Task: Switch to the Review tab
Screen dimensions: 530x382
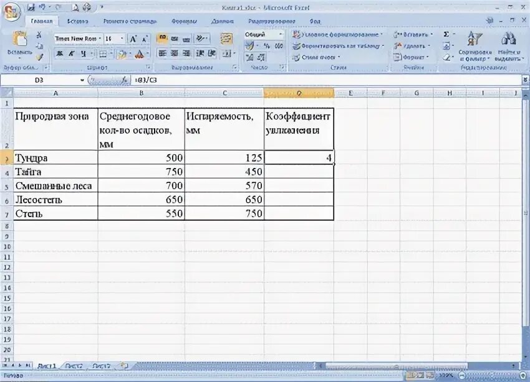Action: (271, 21)
